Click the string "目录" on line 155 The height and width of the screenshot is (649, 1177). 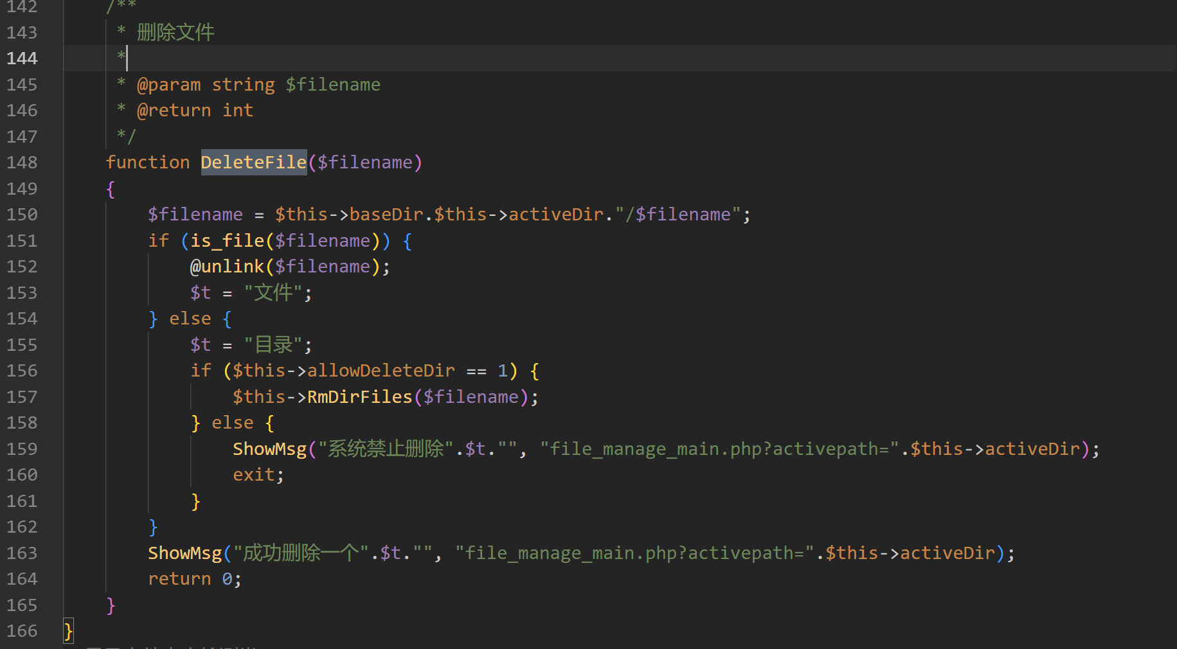coord(273,345)
